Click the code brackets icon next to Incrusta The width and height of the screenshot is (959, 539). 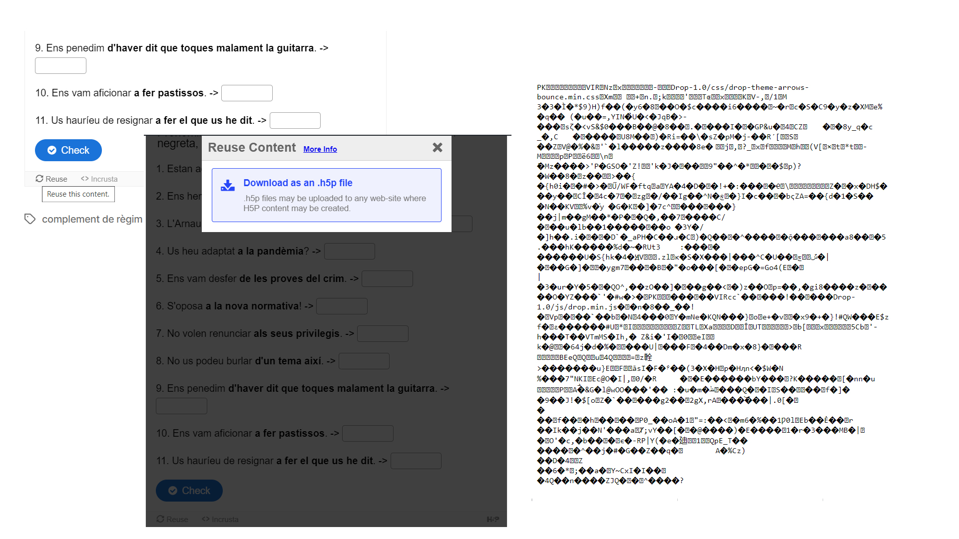pyautogui.click(x=85, y=179)
